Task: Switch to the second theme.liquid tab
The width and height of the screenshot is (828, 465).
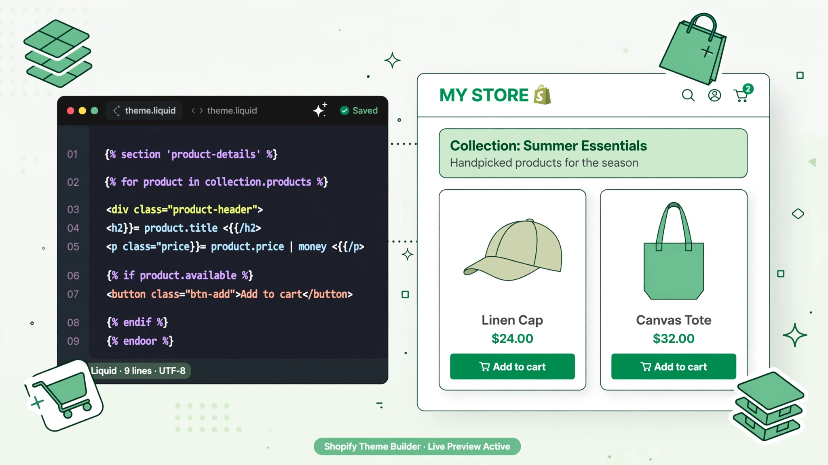Action: pyautogui.click(x=224, y=111)
